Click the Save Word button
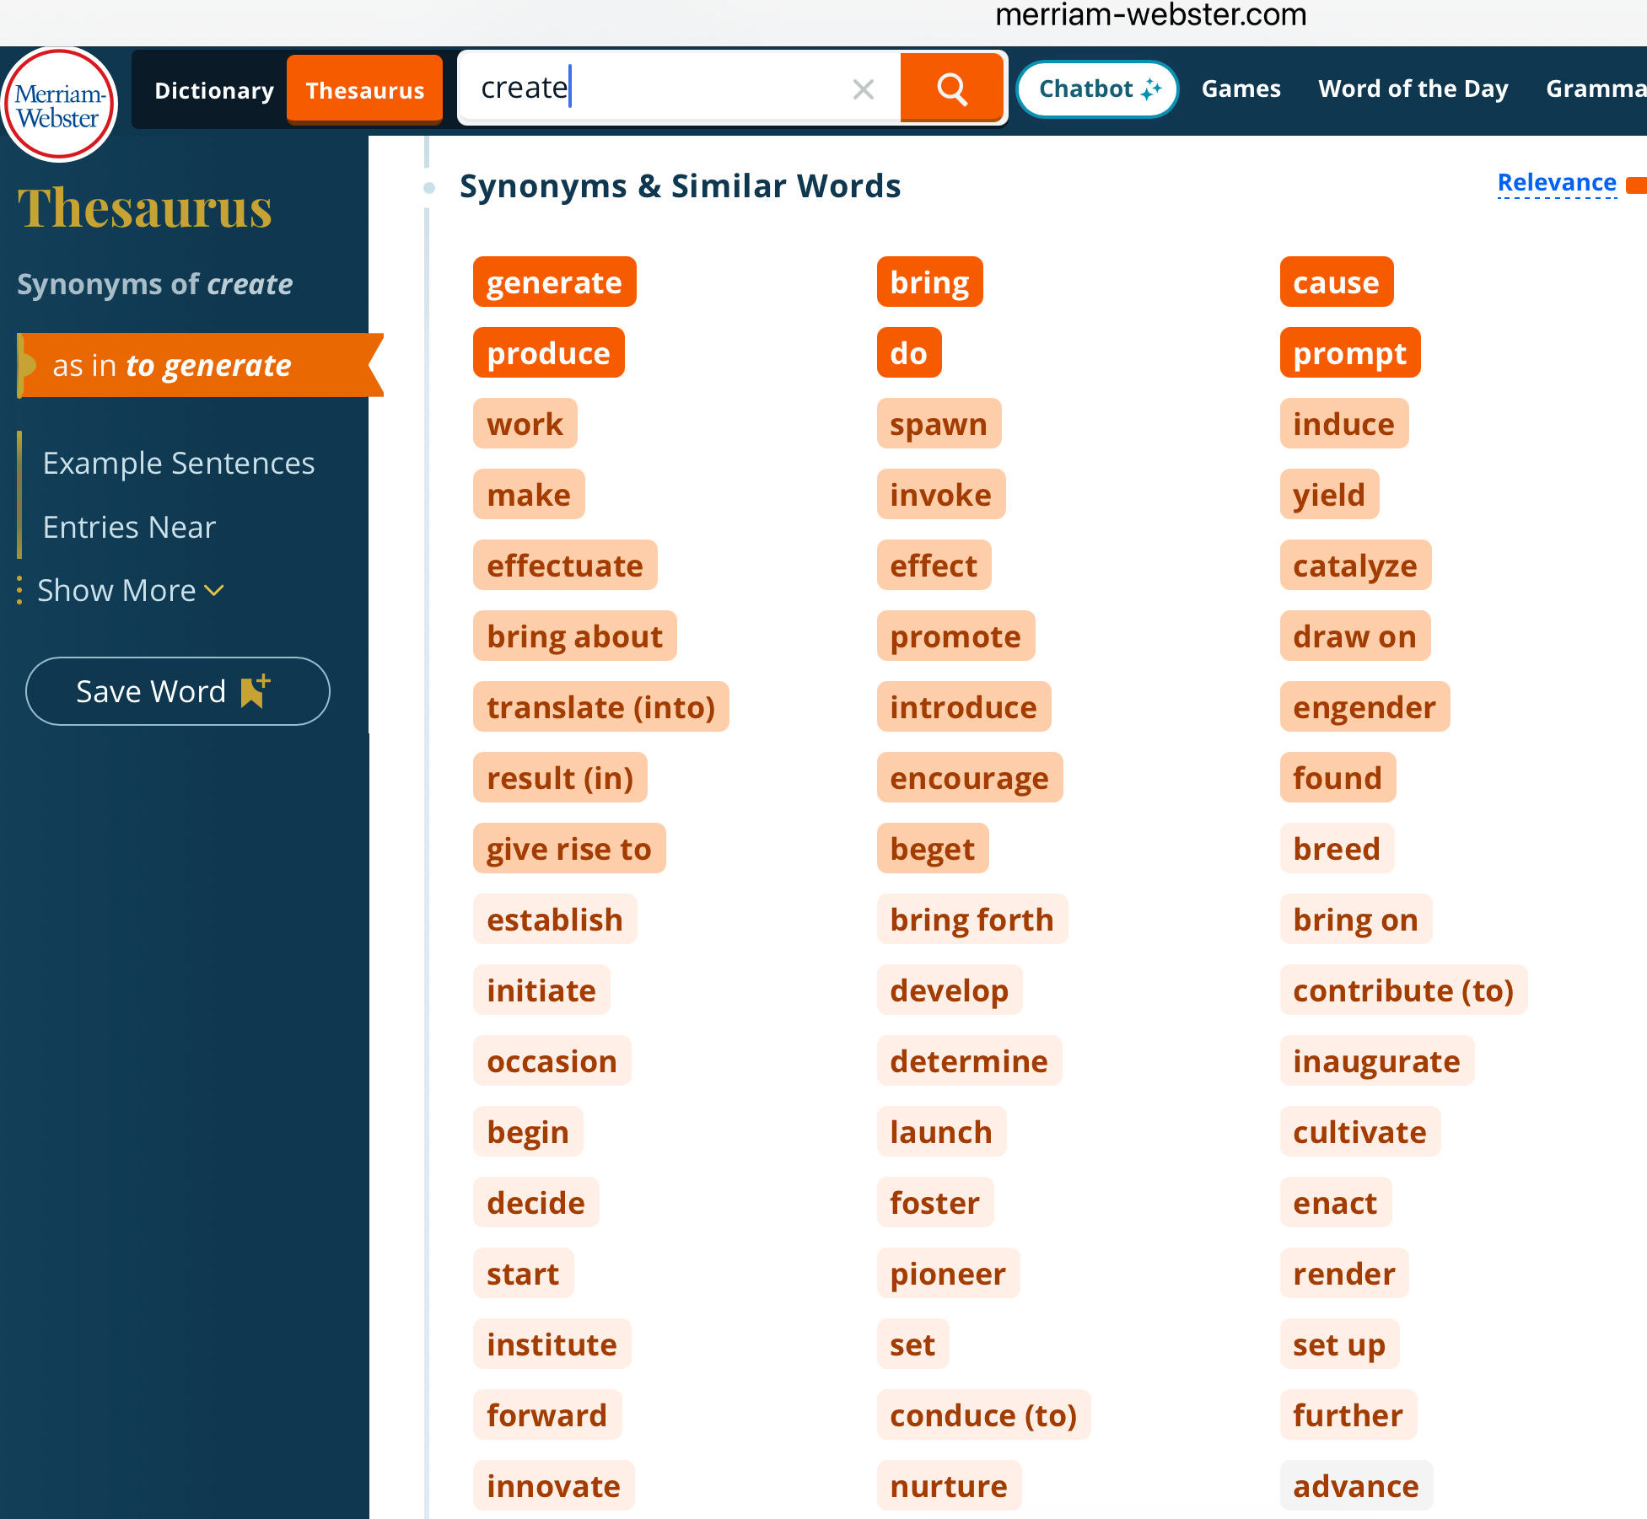The height and width of the screenshot is (1519, 1647). point(177,691)
